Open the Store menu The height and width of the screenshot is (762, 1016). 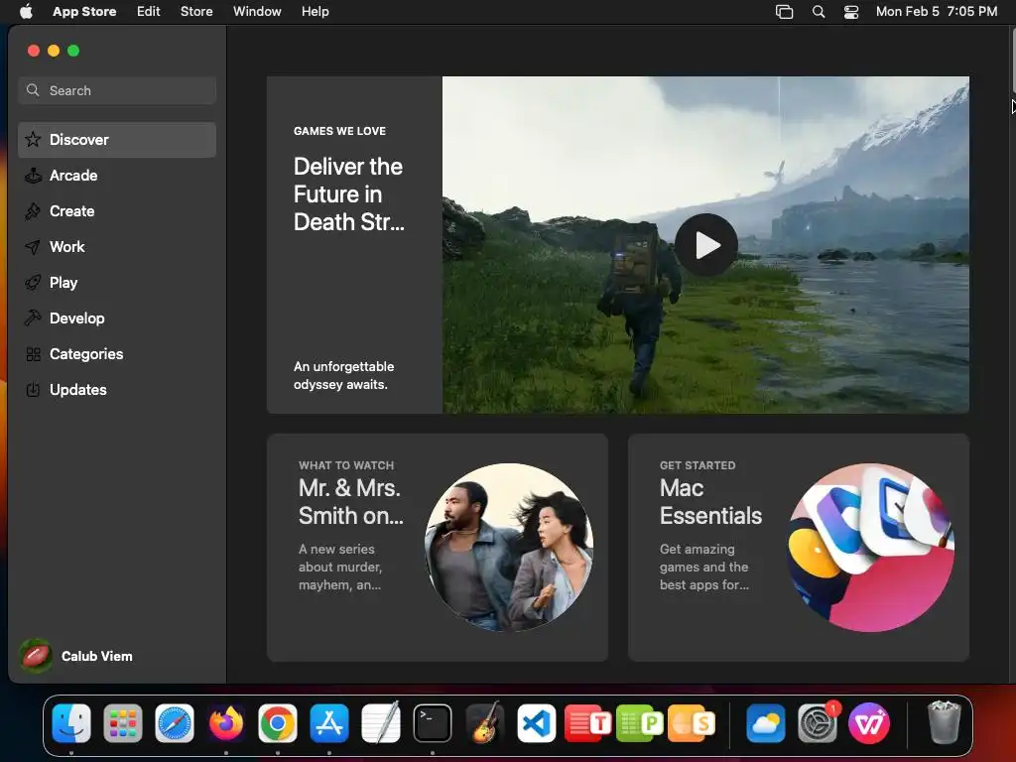pyautogui.click(x=196, y=12)
